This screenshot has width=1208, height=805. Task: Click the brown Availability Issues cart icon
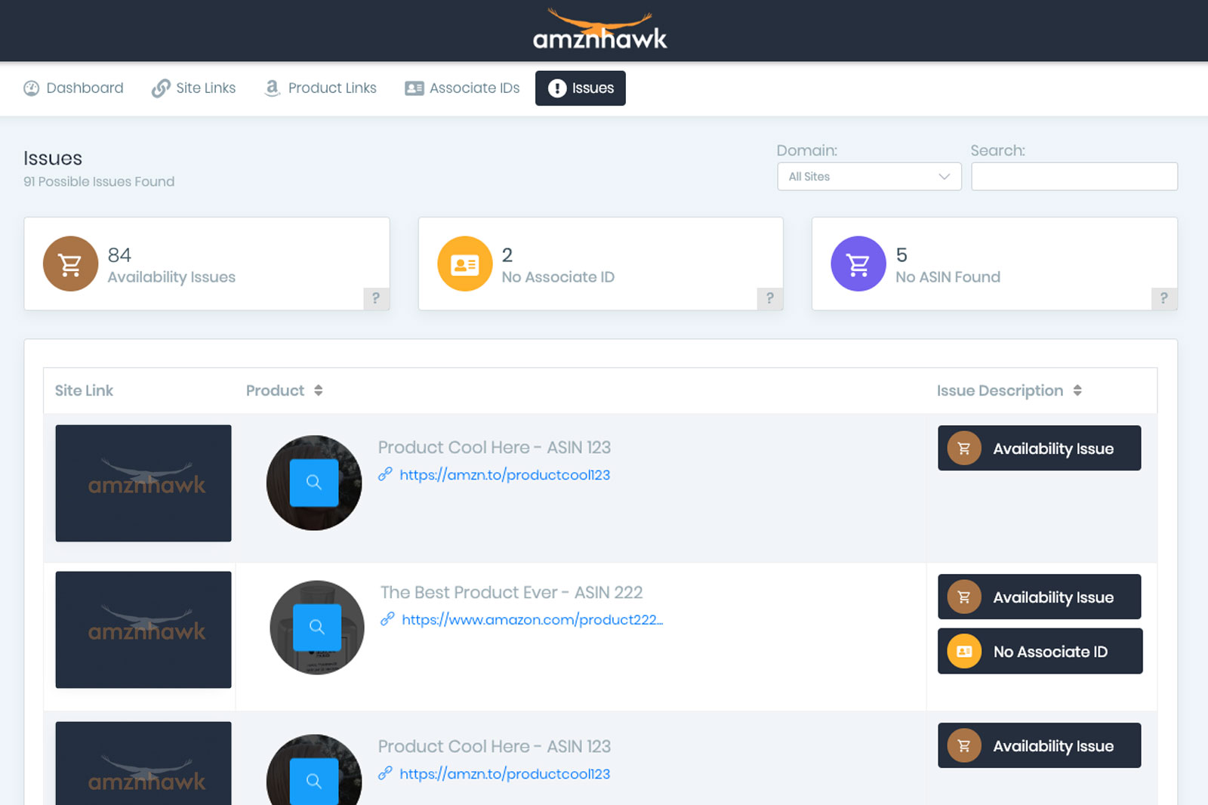[x=70, y=264]
